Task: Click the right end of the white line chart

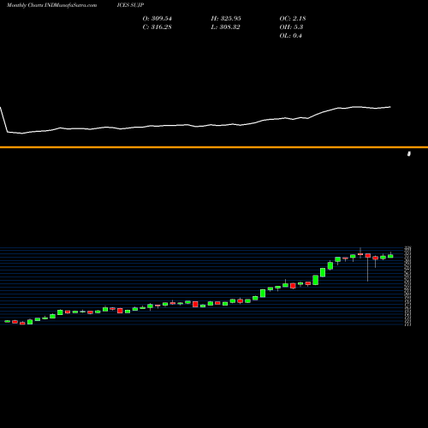Action: [390, 107]
